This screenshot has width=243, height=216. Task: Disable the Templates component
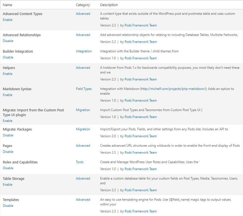8,206
